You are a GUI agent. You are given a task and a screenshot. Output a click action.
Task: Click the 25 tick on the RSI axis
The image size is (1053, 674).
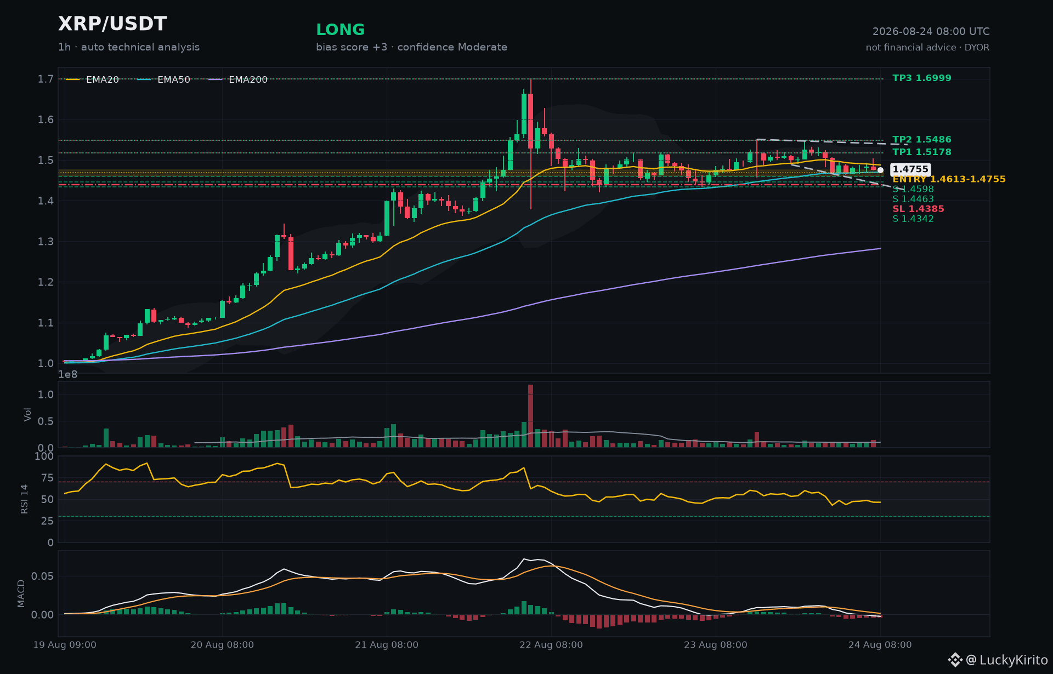point(47,521)
